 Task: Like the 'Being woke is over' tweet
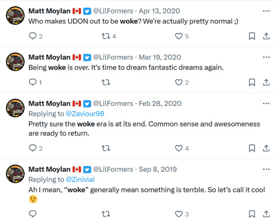click(179, 82)
